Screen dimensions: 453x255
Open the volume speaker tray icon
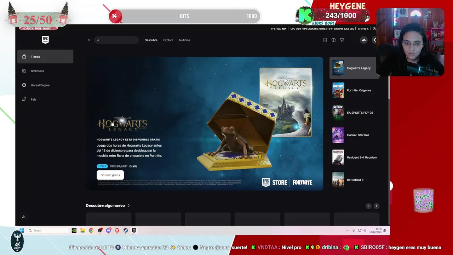365,231
